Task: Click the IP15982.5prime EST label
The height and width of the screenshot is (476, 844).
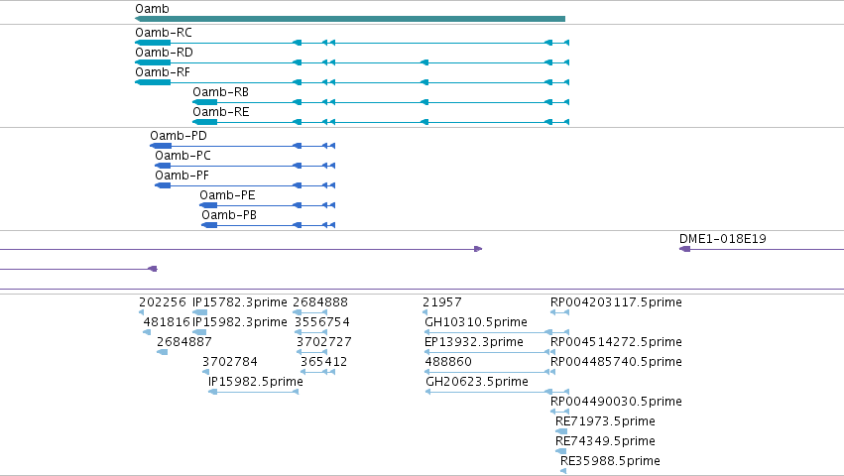Action: 256,382
